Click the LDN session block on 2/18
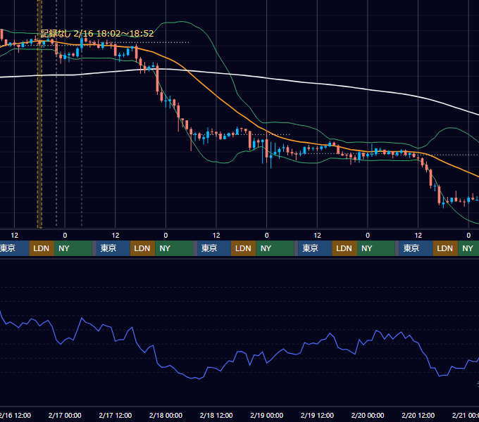The height and width of the screenshot is (422, 479). pyautogui.click(x=244, y=248)
